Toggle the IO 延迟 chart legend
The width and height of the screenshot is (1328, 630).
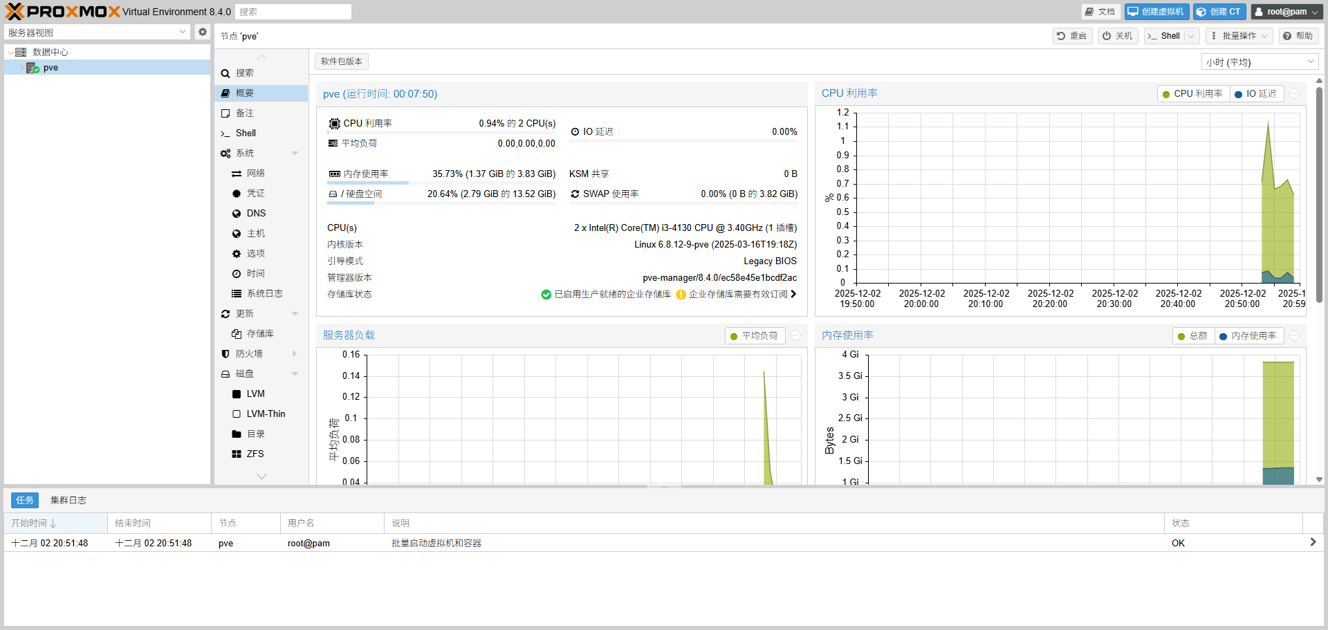(x=1257, y=93)
